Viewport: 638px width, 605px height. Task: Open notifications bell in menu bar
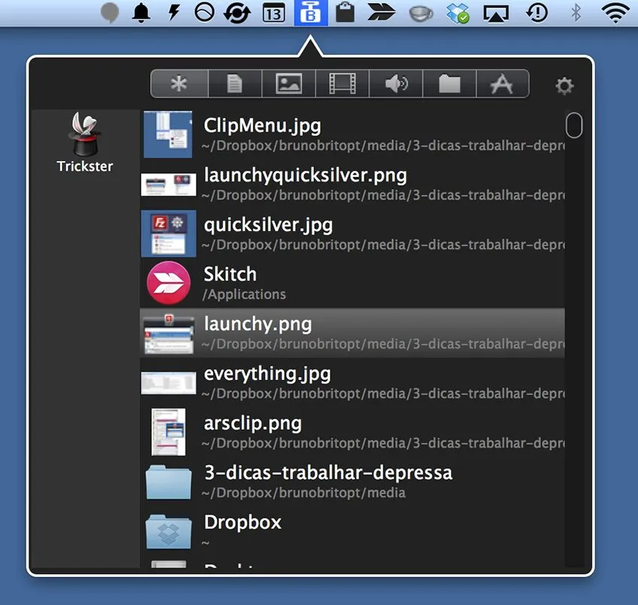click(141, 13)
